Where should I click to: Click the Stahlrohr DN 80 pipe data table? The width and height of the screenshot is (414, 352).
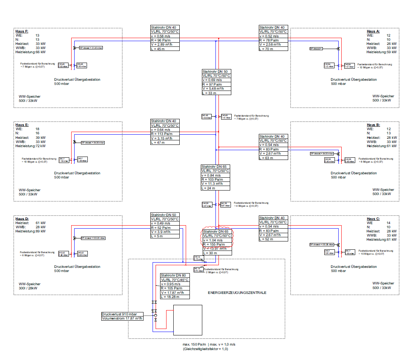click(174, 286)
